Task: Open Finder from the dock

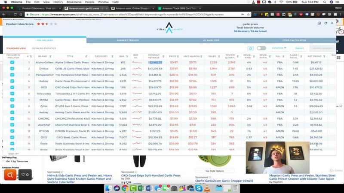Action: pyautogui.click(x=109, y=188)
